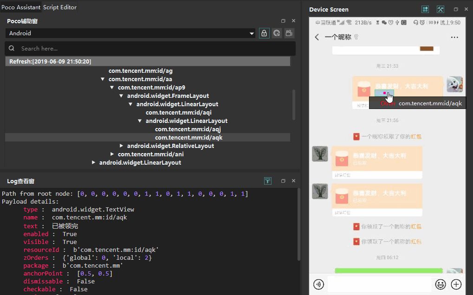
Task: Expand the com.tencent.mm:id/ani node
Action: pyautogui.click(x=112, y=154)
